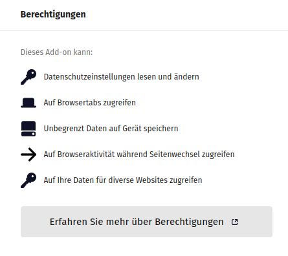Click the Berechtigungen heading
Image resolution: width=288 pixels, height=256 pixels.
point(53,14)
